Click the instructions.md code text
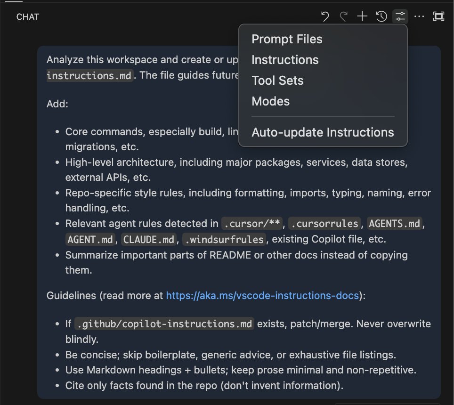 pyautogui.click(x=89, y=75)
